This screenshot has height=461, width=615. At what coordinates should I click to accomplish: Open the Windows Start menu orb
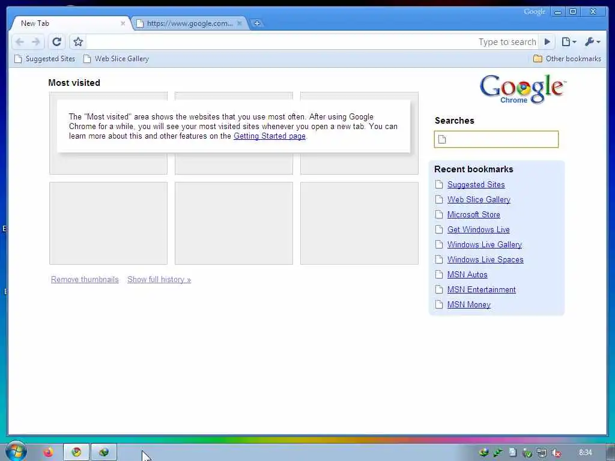pyautogui.click(x=16, y=452)
